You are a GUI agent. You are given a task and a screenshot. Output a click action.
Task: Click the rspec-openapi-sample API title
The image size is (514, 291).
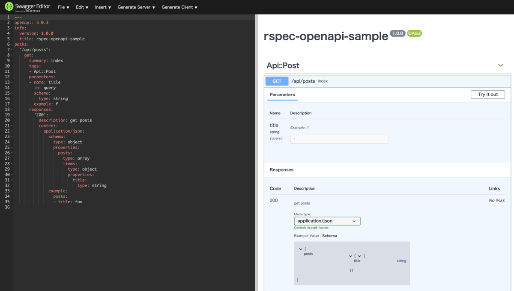(326, 36)
